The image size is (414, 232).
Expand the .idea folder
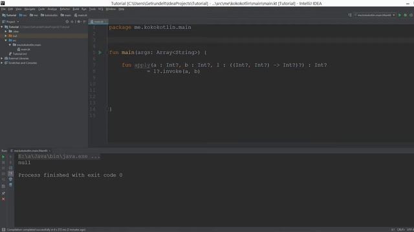(6, 32)
